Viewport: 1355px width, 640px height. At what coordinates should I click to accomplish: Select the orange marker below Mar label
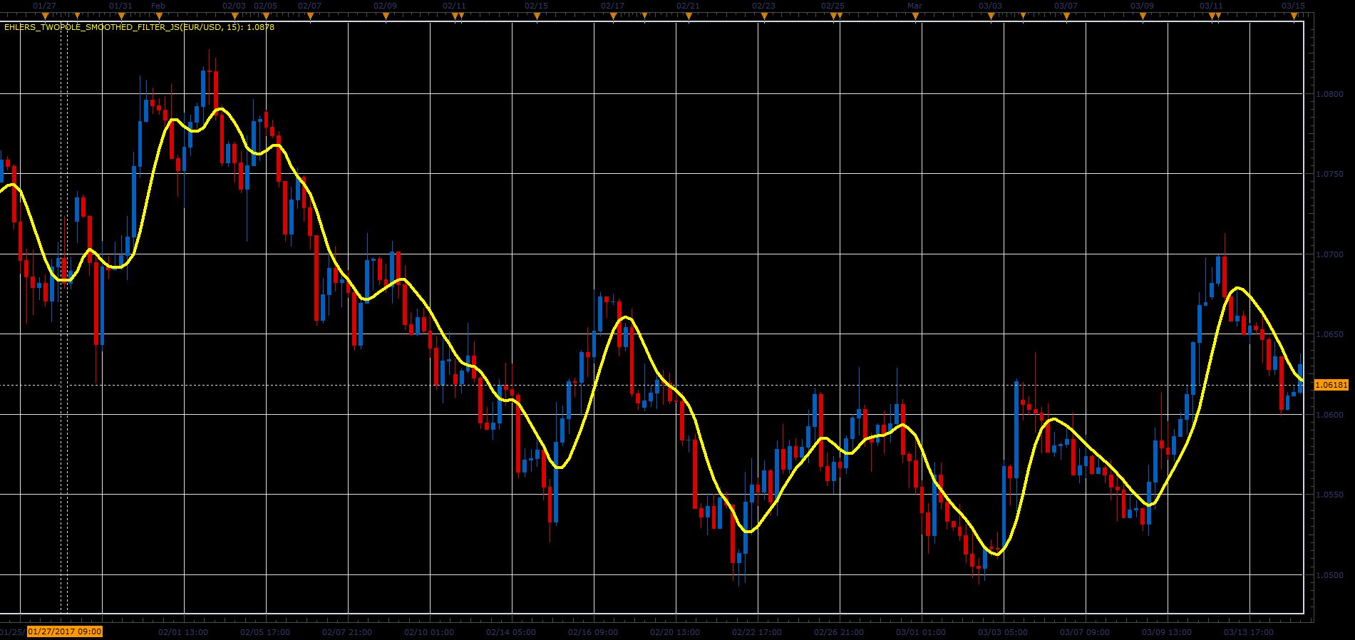(915, 16)
